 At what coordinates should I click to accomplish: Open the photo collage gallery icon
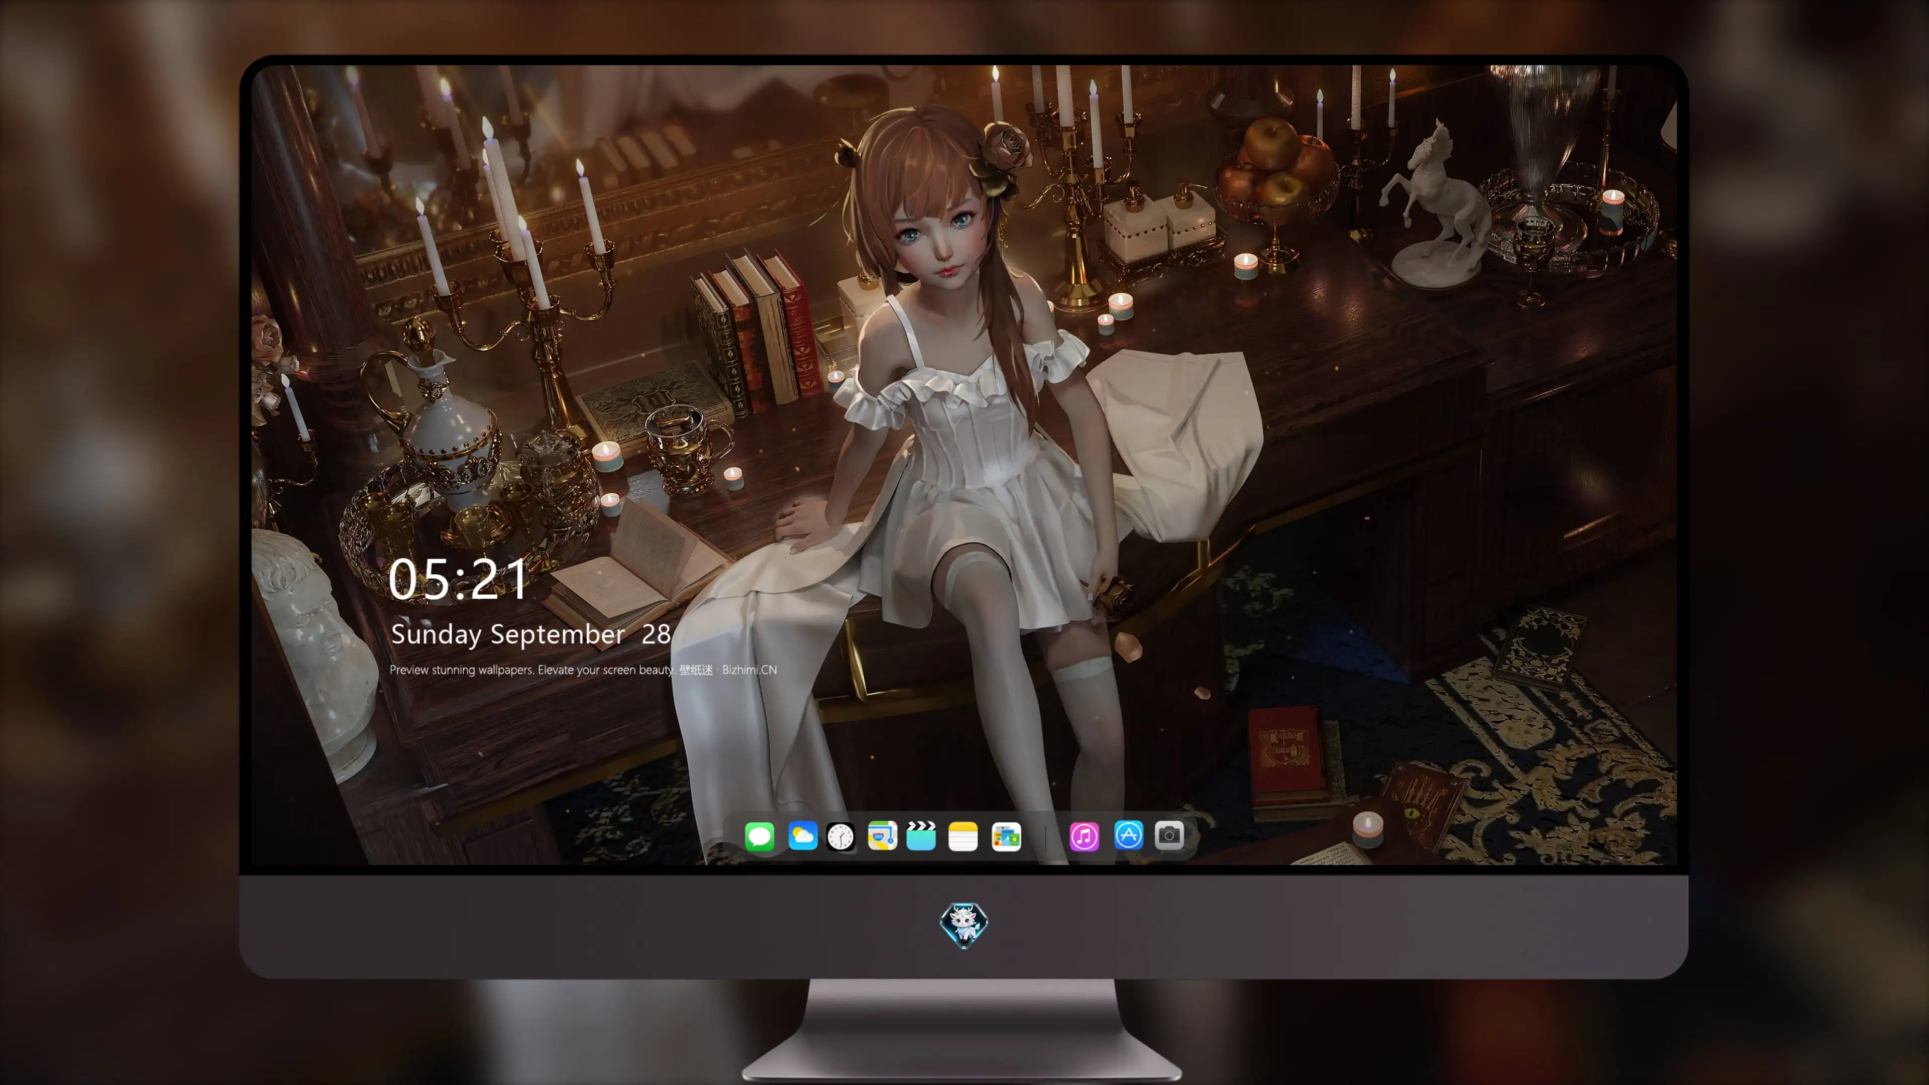pos(1006,836)
